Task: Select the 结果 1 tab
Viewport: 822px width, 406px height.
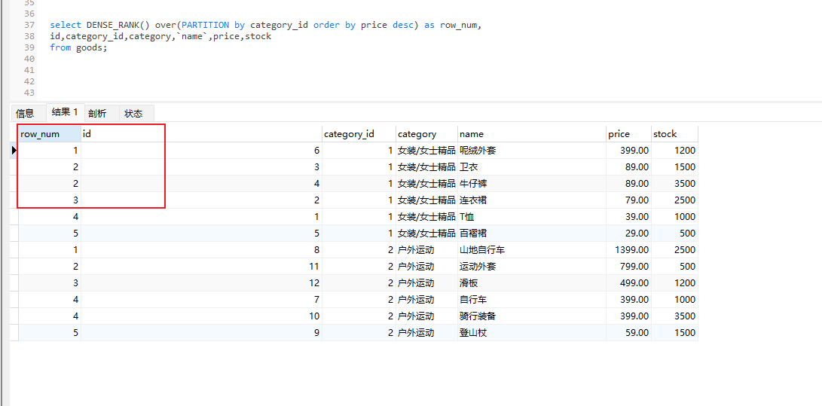Action: tap(65, 112)
